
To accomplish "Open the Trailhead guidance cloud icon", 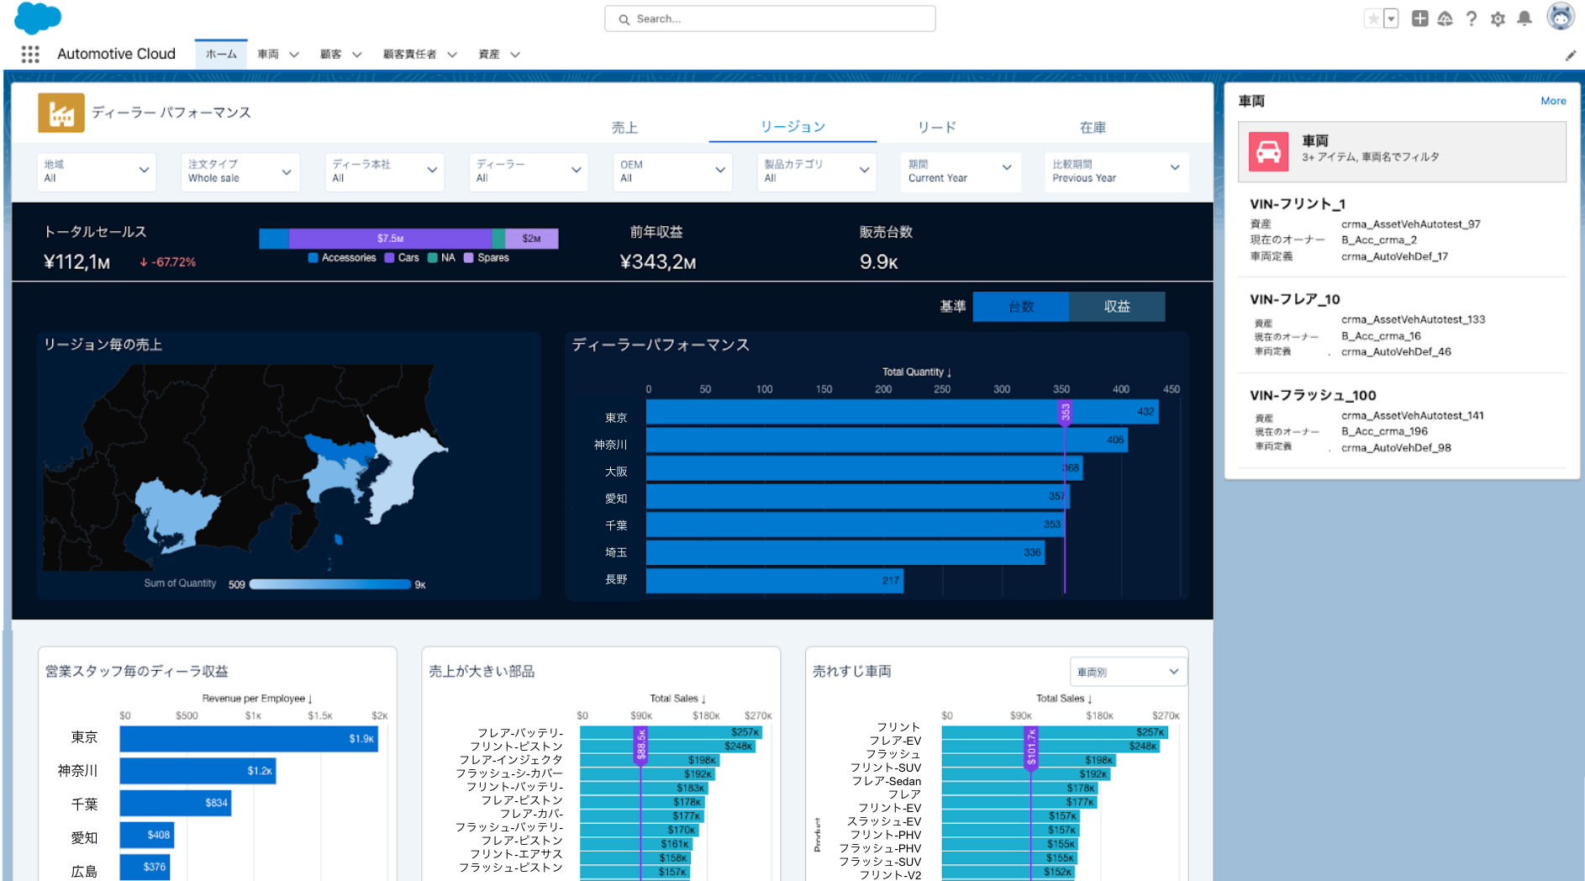I will point(1445,18).
